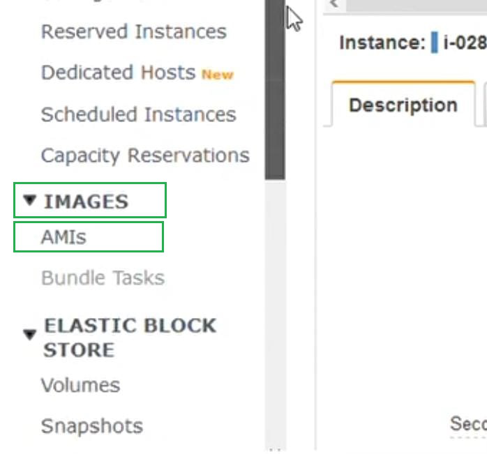Click the orange New badge
This screenshot has width=487, height=454.
pyautogui.click(x=218, y=75)
